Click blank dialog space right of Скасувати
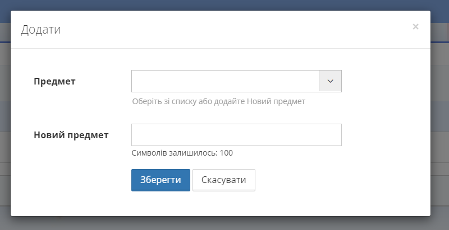 [337, 180]
